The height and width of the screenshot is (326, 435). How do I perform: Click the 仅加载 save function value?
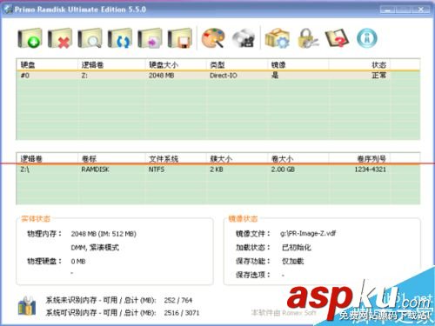[x=292, y=261]
